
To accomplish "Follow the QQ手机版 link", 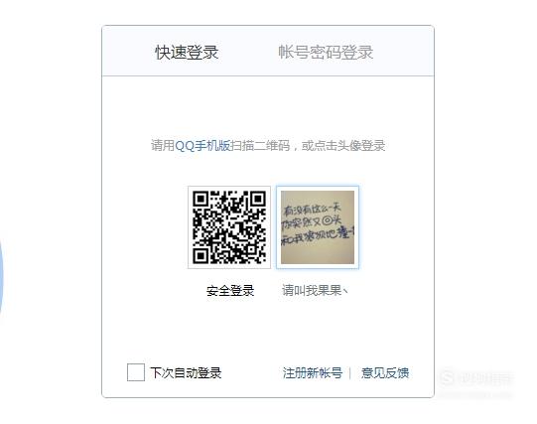I will [202, 146].
